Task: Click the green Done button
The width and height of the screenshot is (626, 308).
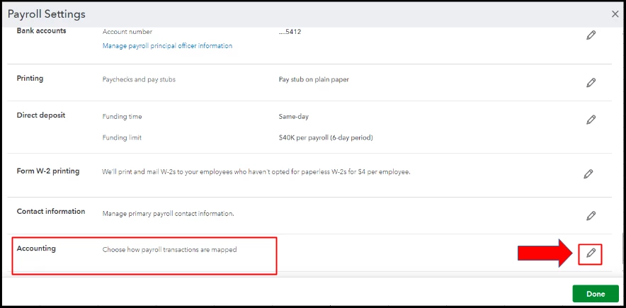Action: point(596,294)
